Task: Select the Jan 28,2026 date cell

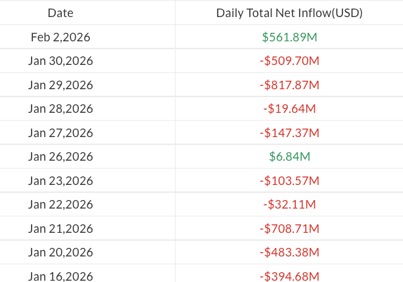Action: pos(60,109)
